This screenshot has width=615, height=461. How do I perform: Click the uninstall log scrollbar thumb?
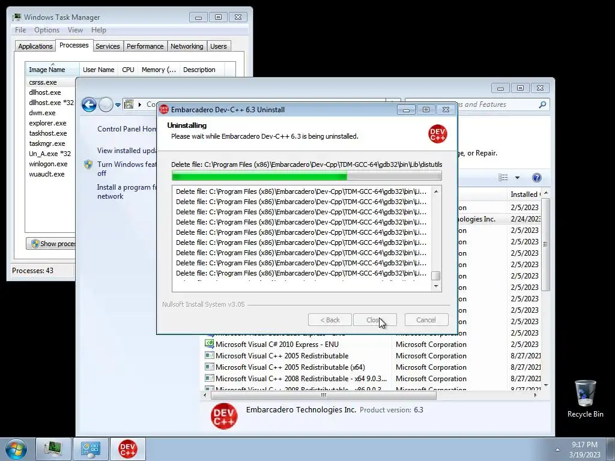point(436,276)
